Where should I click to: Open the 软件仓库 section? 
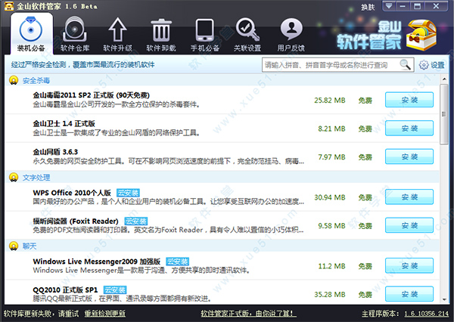click(75, 34)
